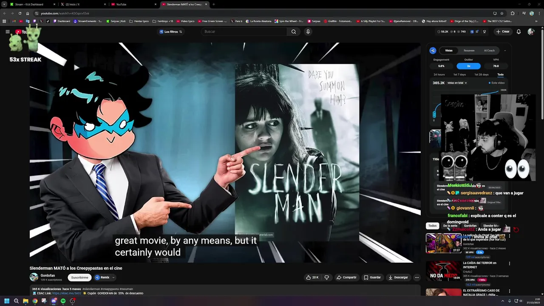This screenshot has width=544, height=306.
Task: Click into the Buscar search field
Action: (244, 31)
